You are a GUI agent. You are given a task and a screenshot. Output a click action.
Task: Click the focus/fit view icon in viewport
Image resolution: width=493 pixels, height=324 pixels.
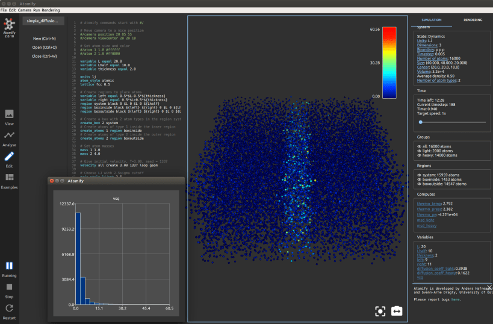click(x=380, y=311)
